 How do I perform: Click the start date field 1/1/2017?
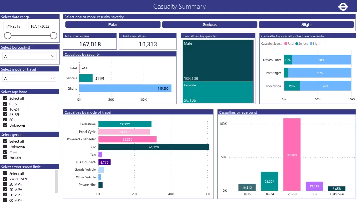(x=15, y=26)
